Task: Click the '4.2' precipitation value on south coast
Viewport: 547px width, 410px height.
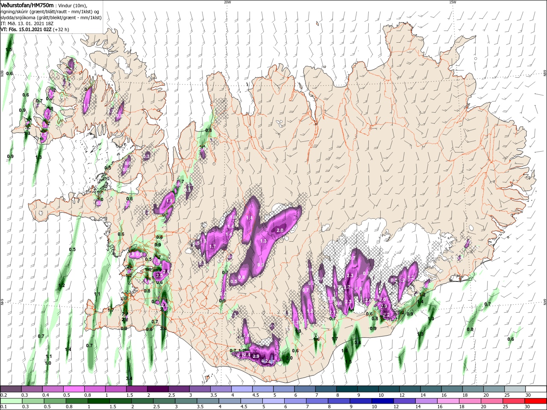Action: [264, 361]
